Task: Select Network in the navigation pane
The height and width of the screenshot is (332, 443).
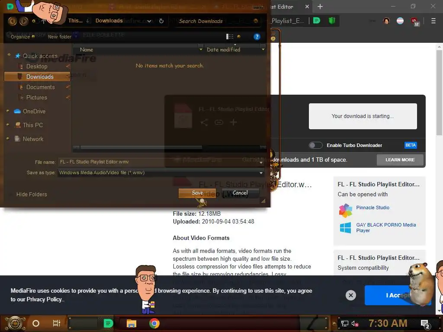Action: [33, 139]
